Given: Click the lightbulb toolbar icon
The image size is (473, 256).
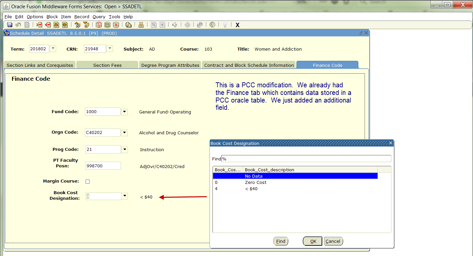Looking at the screenshot, I should (x=225, y=25).
